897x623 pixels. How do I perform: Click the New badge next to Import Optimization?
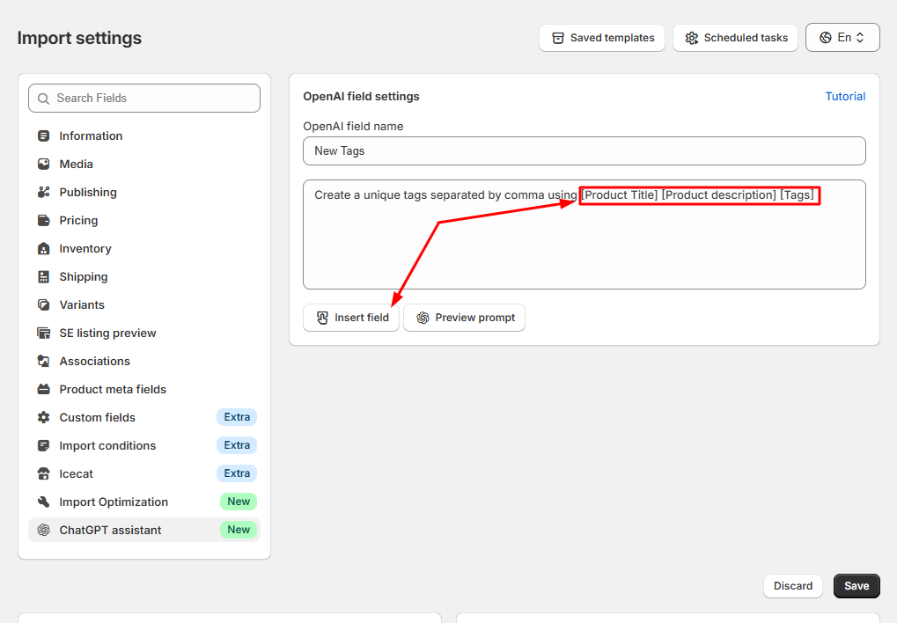coord(239,502)
